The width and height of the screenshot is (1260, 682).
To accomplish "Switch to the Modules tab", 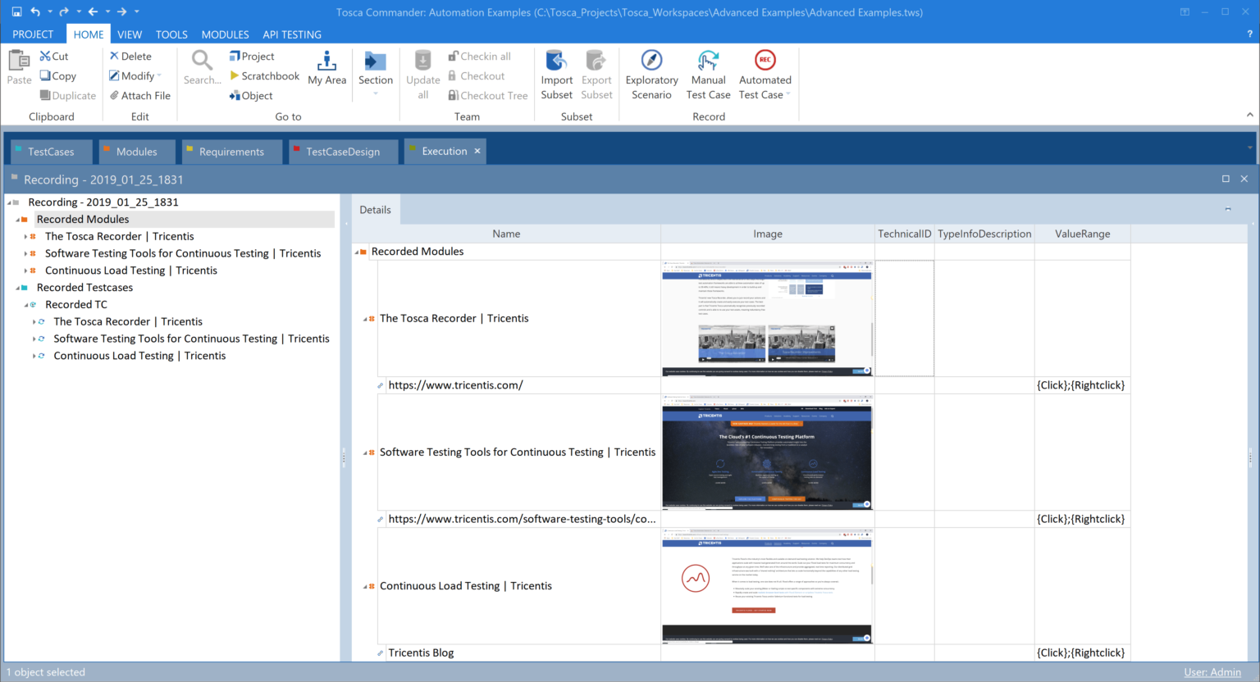I will pyautogui.click(x=136, y=151).
